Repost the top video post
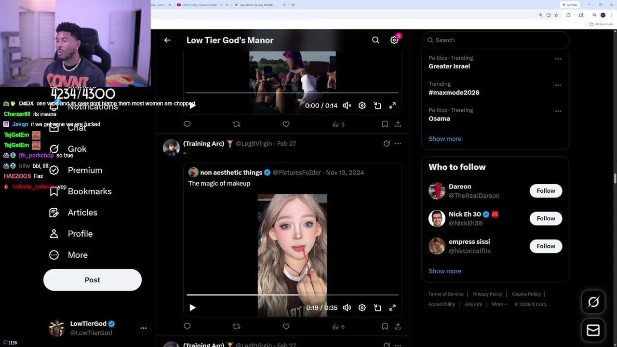 tap(236, 124)
